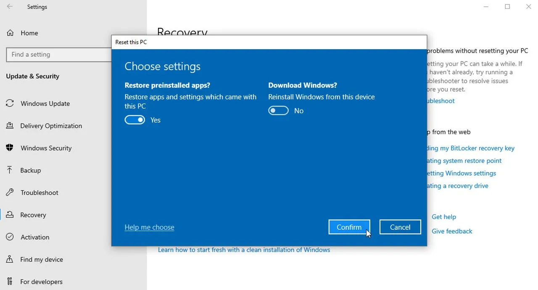Go to Settings Home
538x290 pixels.
point(29,33)
